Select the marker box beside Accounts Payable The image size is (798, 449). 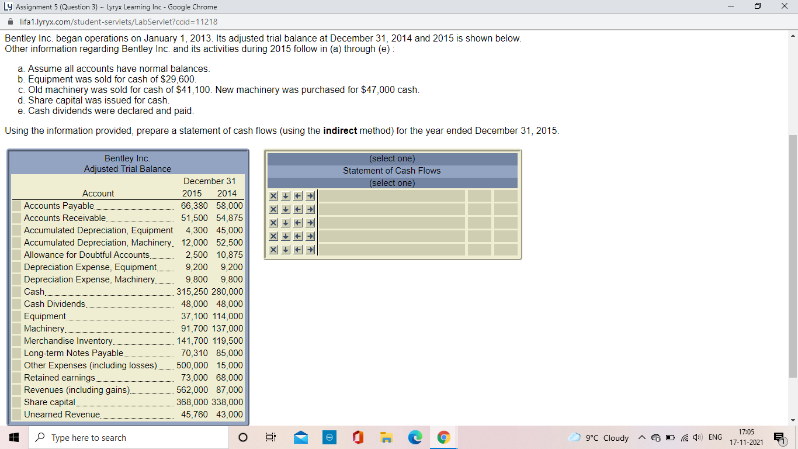tap(16, 205)
